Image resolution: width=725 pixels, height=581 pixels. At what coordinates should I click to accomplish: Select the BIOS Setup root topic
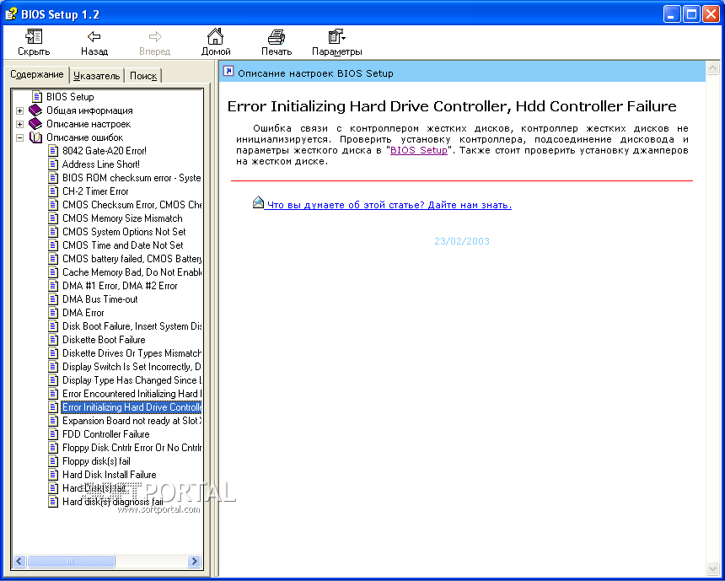point(70,97)
